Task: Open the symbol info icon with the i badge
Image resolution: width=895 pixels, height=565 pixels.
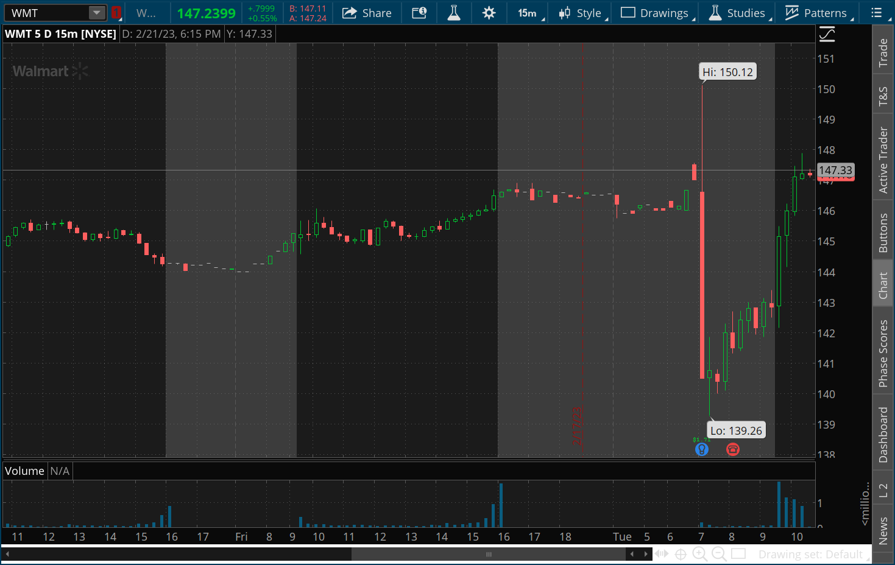Action: (419, 13)
